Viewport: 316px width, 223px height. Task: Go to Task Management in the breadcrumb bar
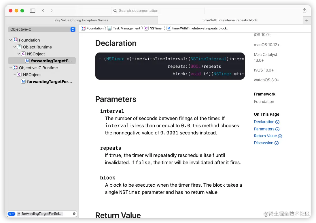tap(126, 28)
